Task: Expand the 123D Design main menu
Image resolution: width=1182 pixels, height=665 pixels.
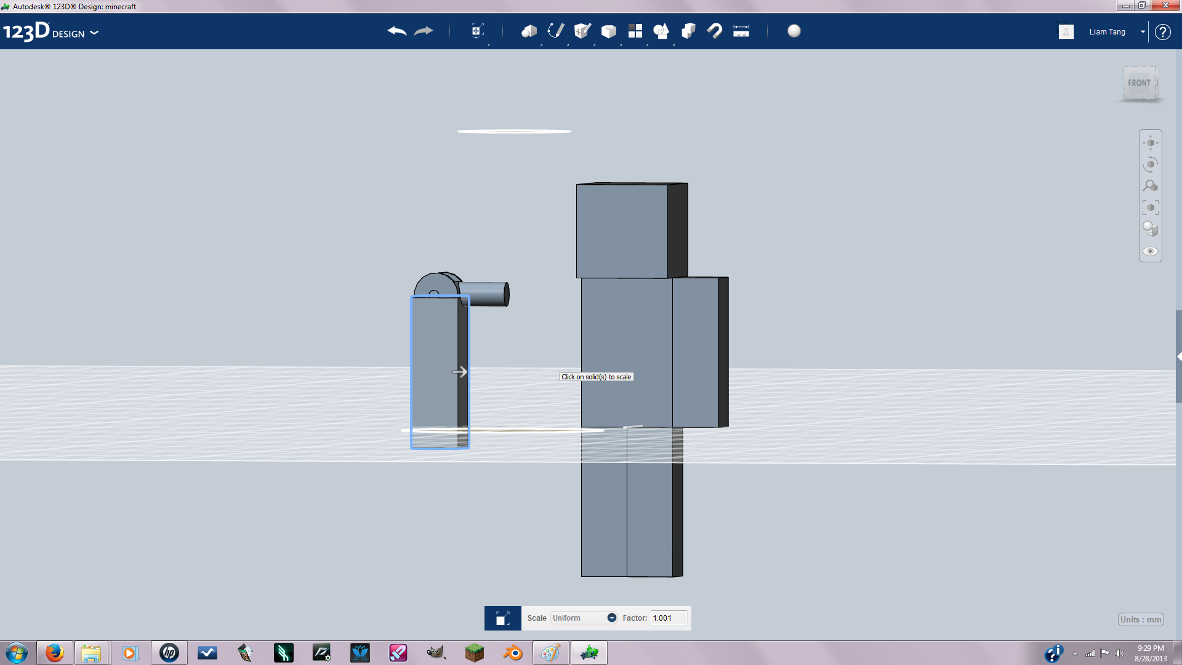Action: coord(94,33)
